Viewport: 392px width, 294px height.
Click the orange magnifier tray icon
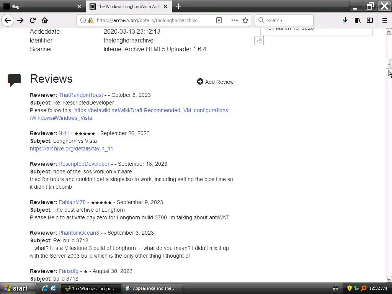tap(364, 289)
